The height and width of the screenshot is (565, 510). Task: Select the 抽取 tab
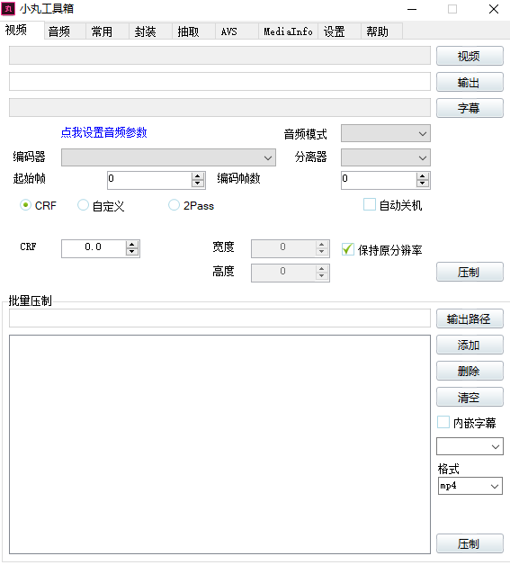coord(193,31)
